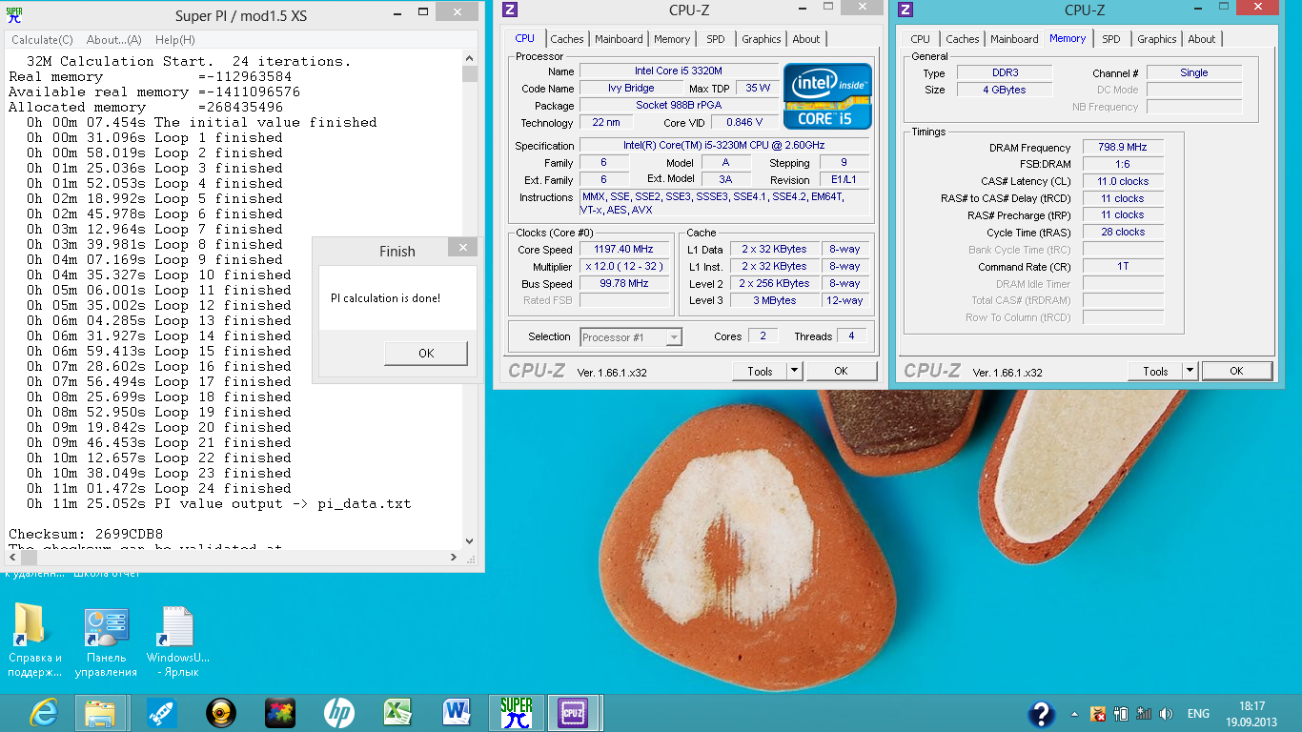Click the blue help question-mark tray icon
This screenshot has height=732, width=1302.
(x=1042, y=714)
